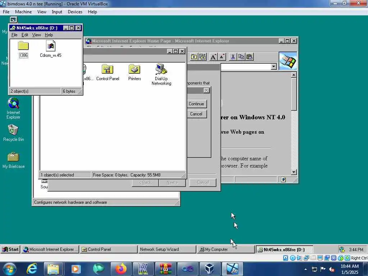This screenshot has height=276, width=368.
Task: Switch to the Control Panel taskbar button
Action: click(x=109, y=249)
